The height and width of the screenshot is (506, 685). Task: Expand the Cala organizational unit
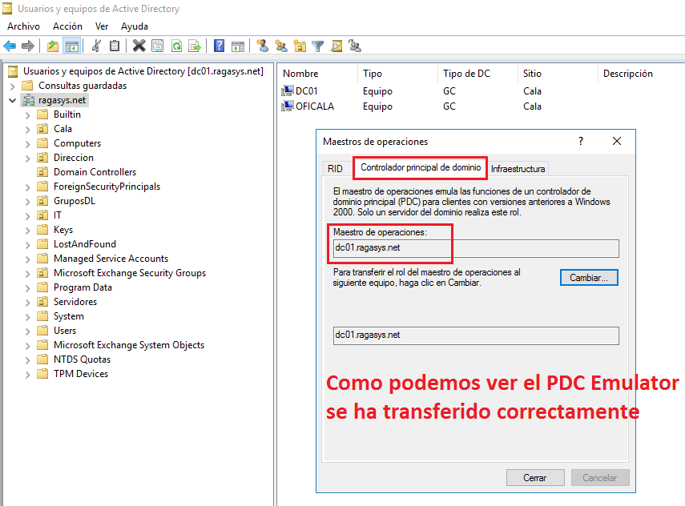coord(27,129)
